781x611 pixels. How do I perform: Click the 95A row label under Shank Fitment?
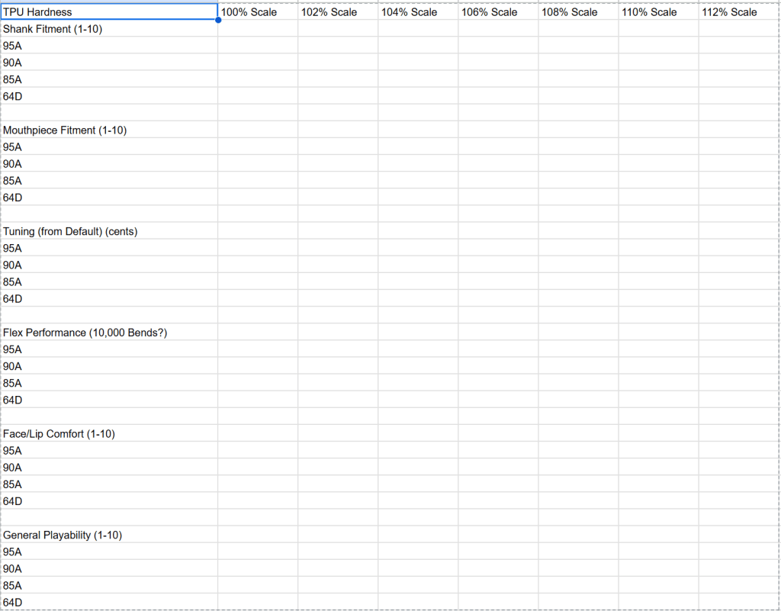click(109, 46)
